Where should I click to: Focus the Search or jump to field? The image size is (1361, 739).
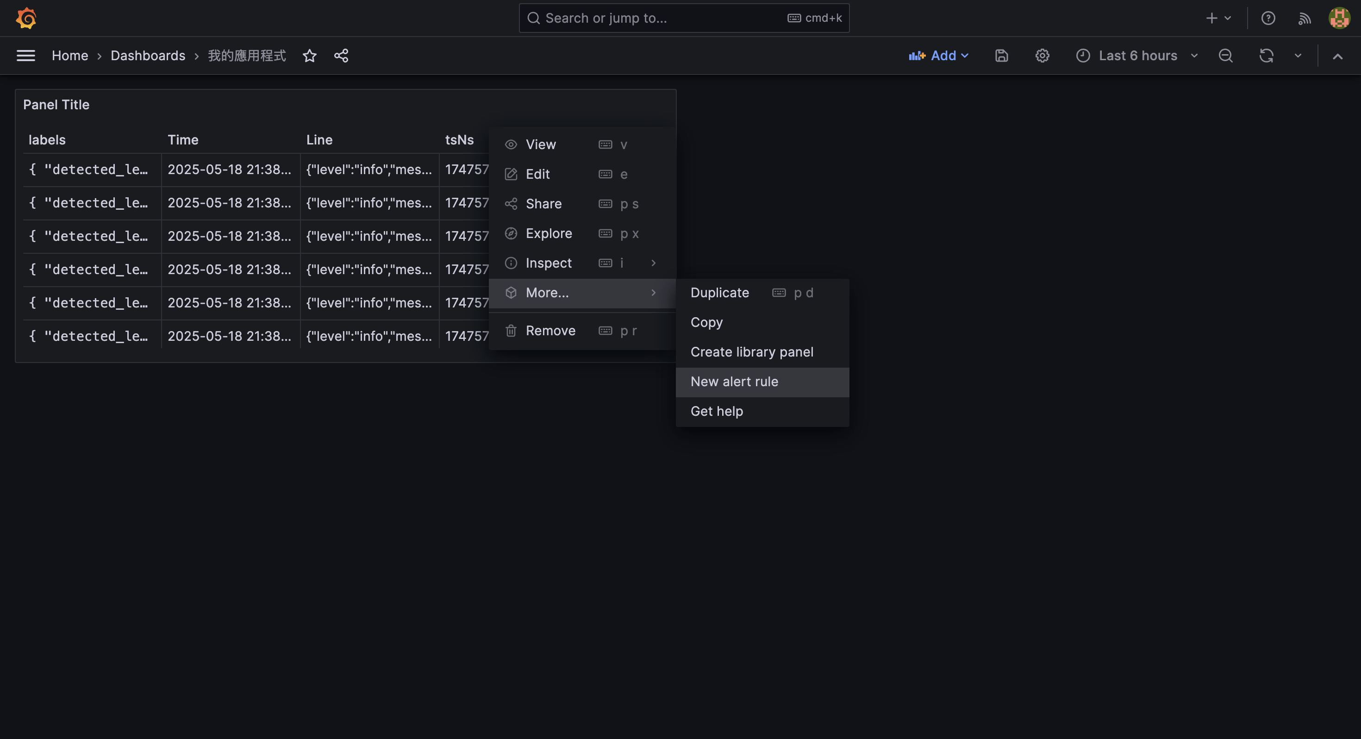tap(684, 18)
